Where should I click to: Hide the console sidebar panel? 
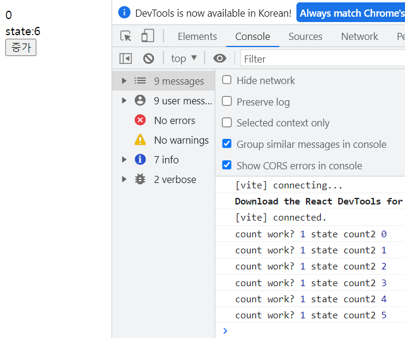125,58
